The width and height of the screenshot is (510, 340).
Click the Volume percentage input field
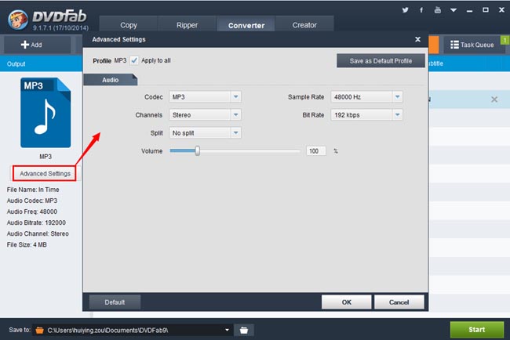click(316, 151)
